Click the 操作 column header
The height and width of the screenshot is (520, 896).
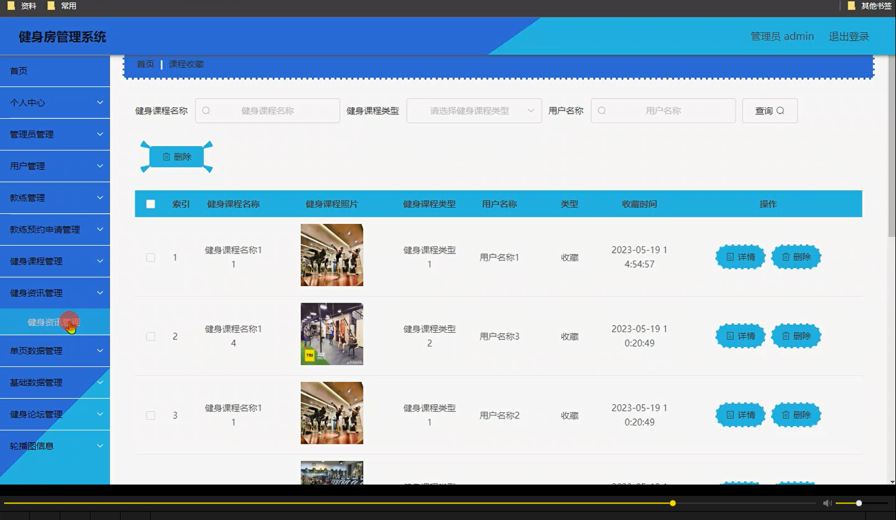(768, 204)
